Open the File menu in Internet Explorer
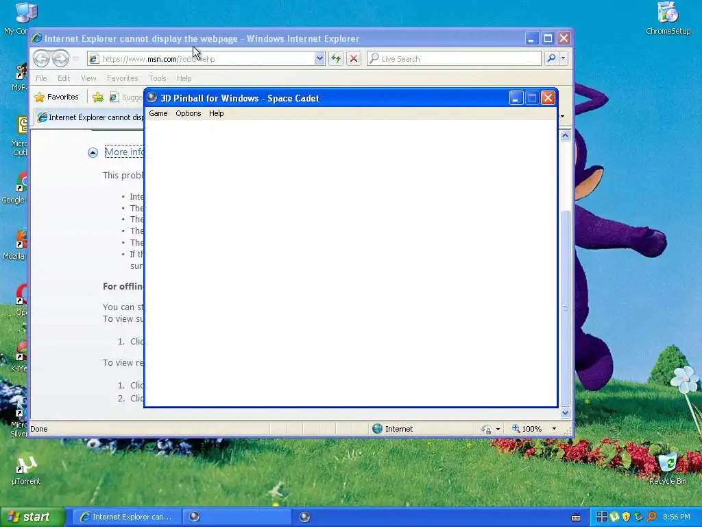This screenshot has height=527, width=702. point(41,78)
